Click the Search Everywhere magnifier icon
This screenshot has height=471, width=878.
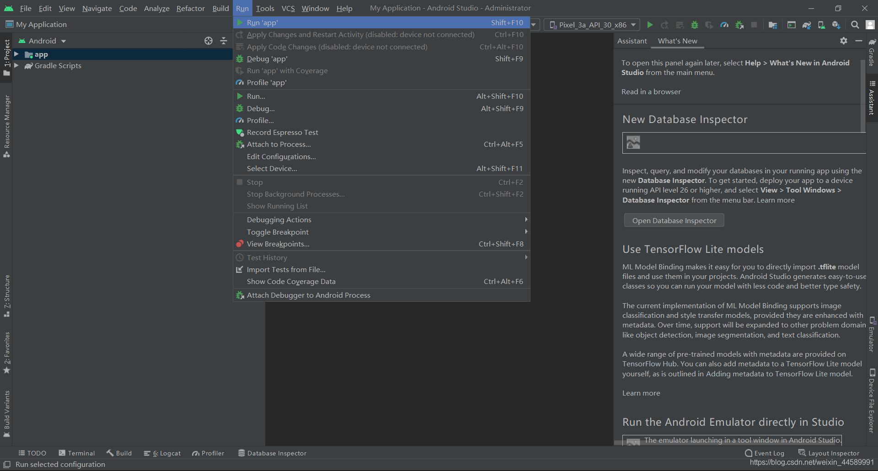pyautogui.click(x=855, y=25)
